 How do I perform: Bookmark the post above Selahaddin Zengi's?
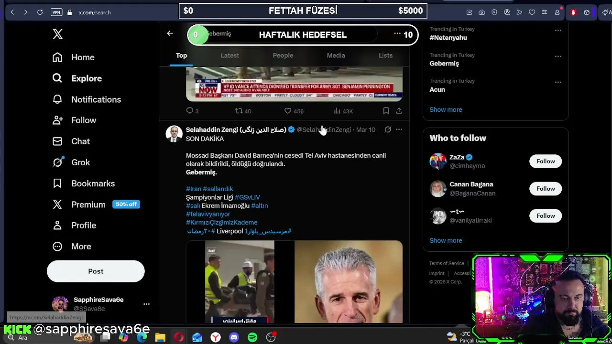point(386,111)
